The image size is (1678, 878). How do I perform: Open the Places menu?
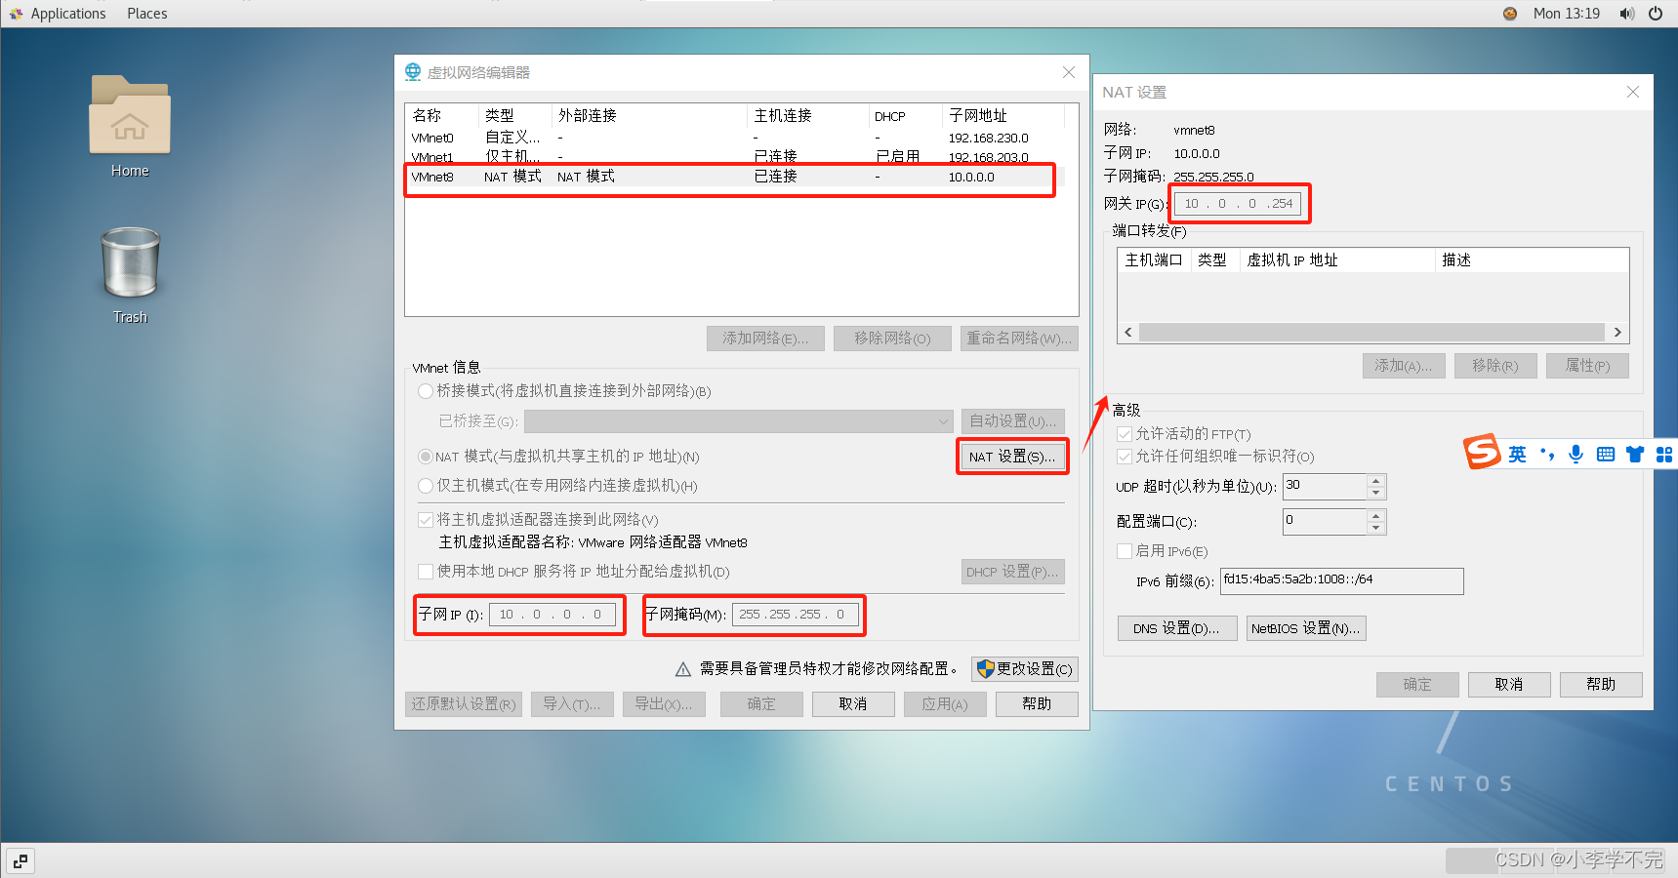[x=146, y=14]
